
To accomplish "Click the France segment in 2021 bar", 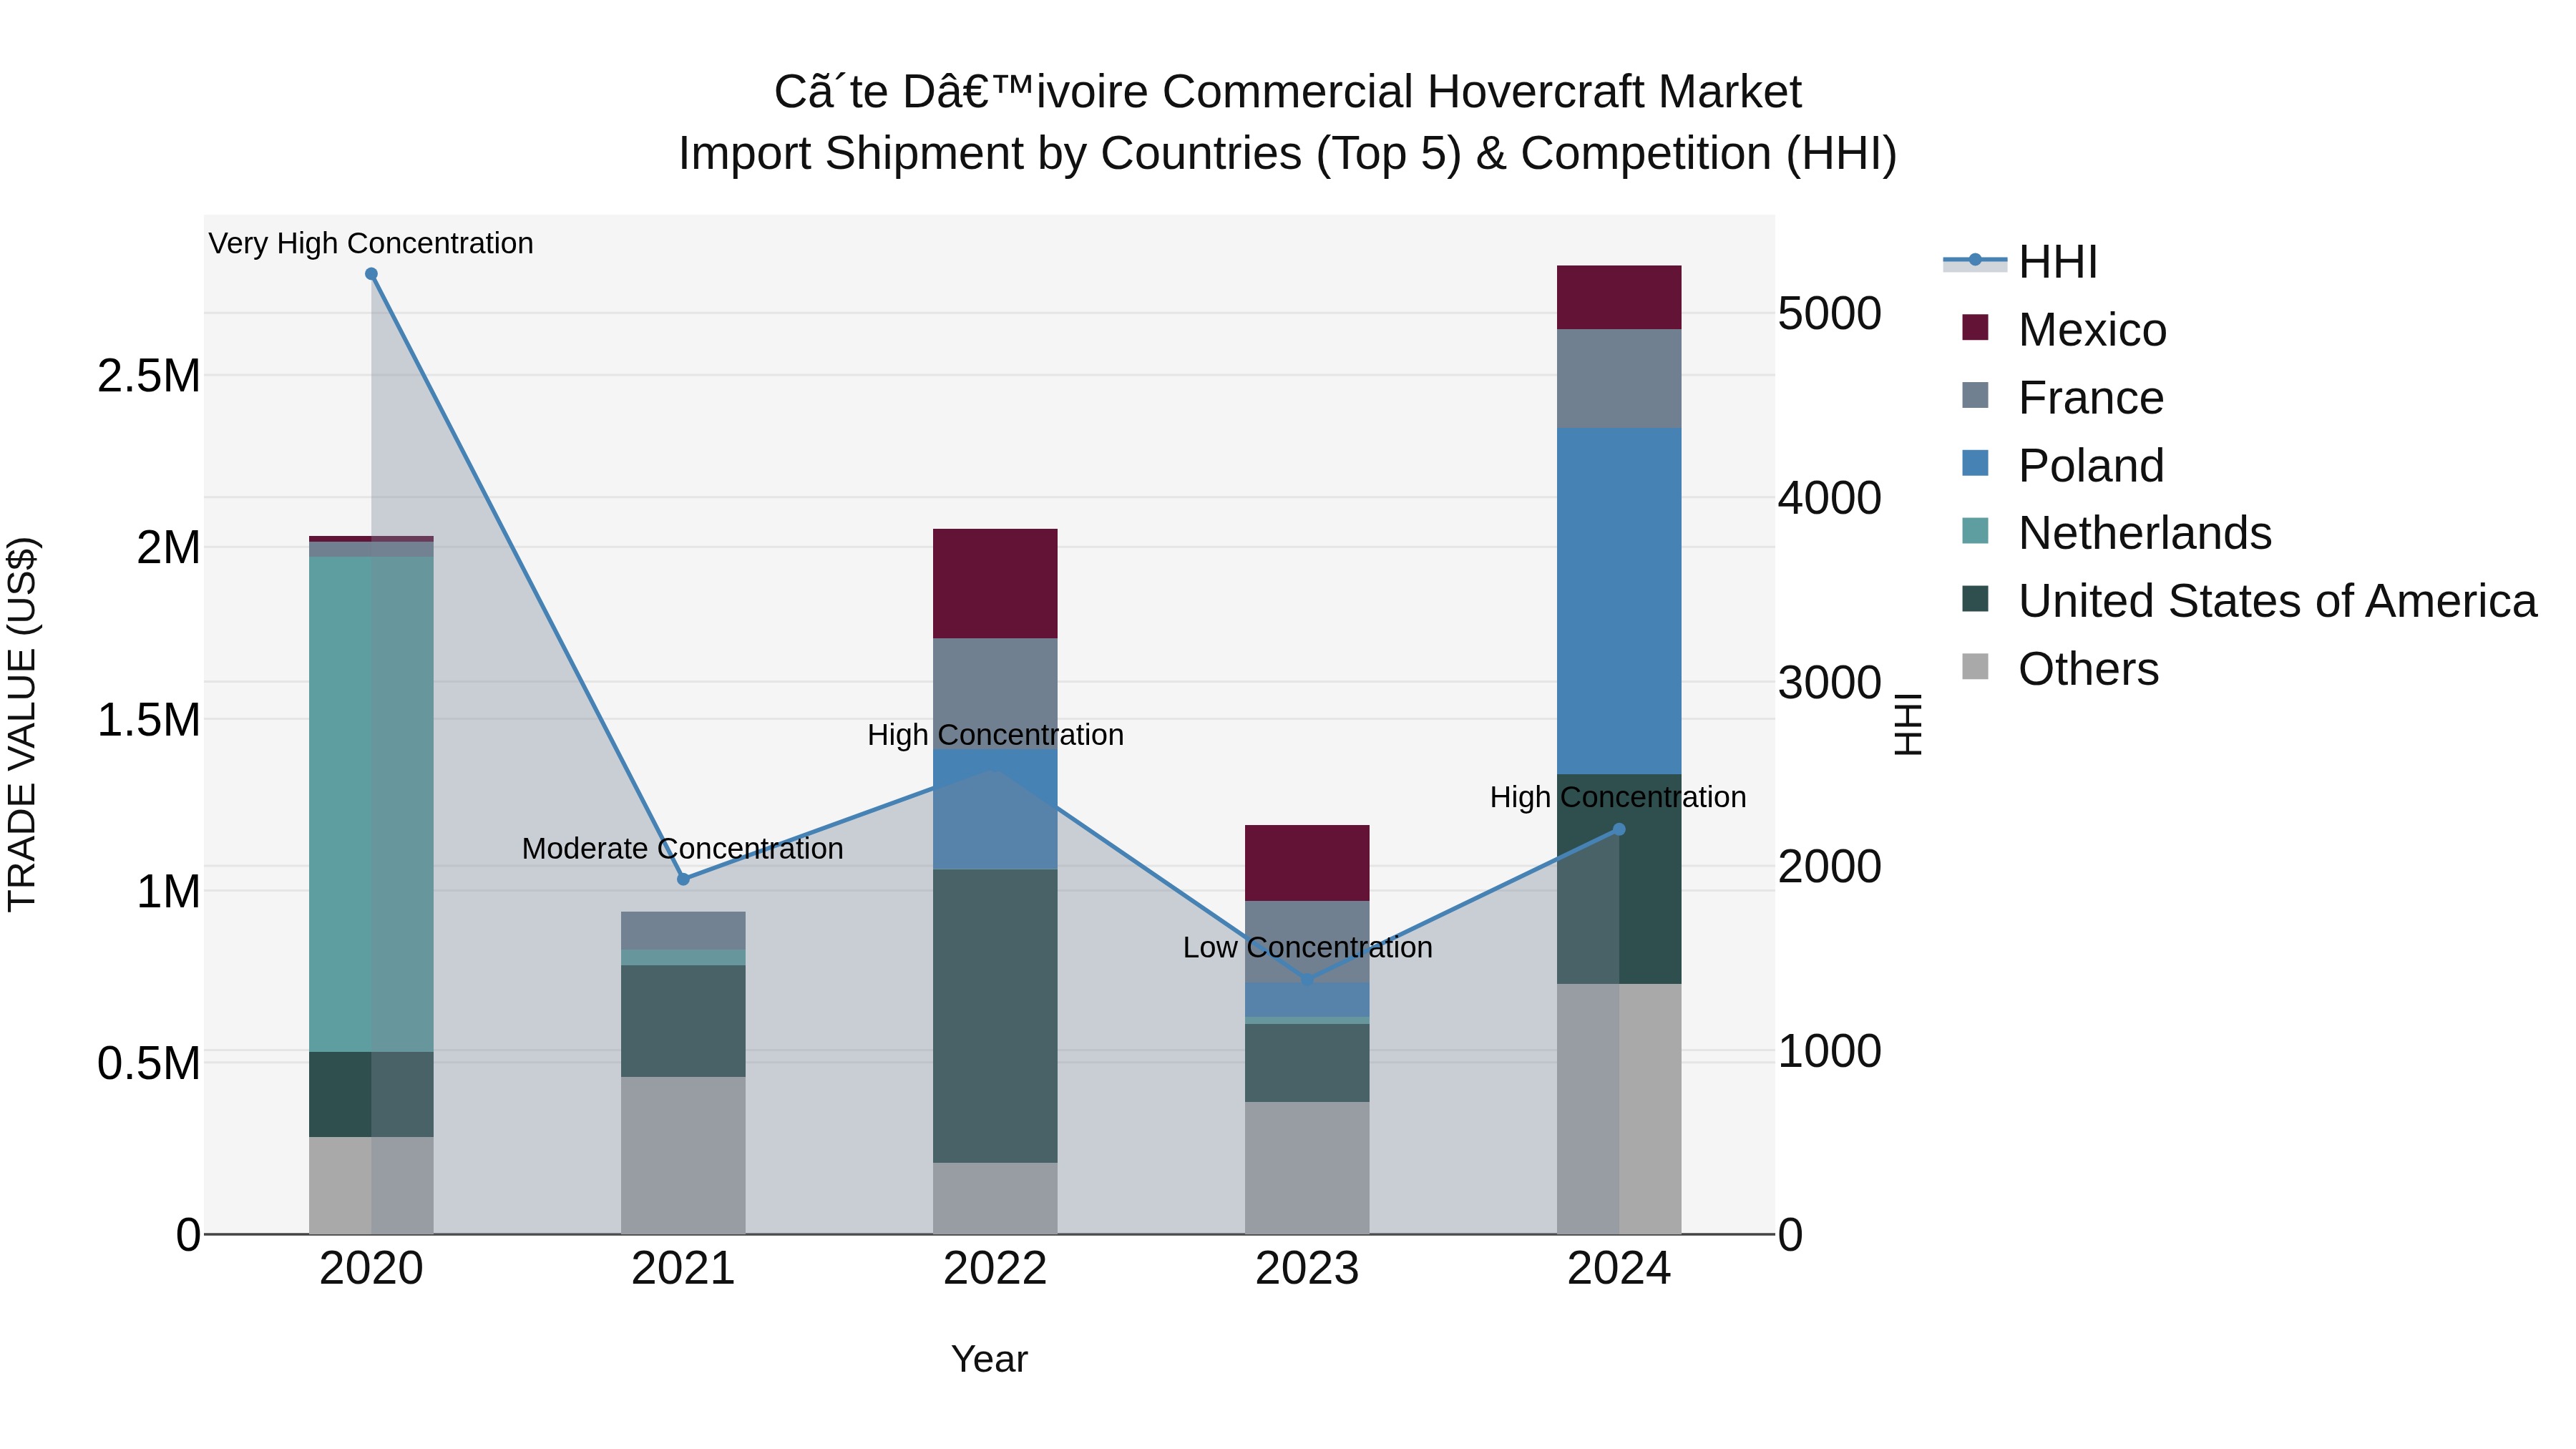I will pos(683,930).
